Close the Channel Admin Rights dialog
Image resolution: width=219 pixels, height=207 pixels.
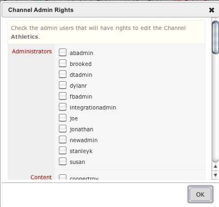tap(211, 10)
